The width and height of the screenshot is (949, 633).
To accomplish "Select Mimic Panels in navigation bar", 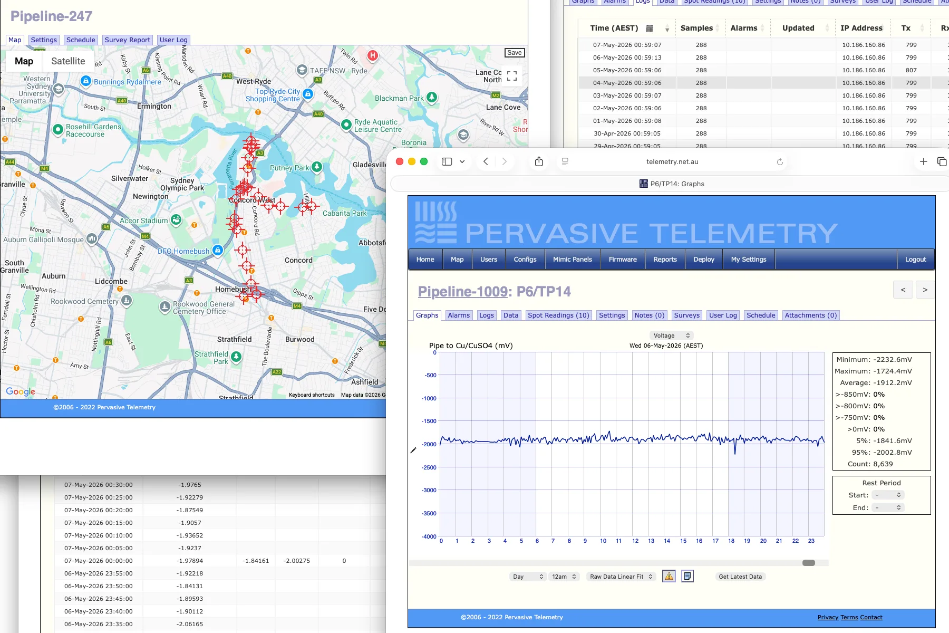I will (x=572, y=260).
